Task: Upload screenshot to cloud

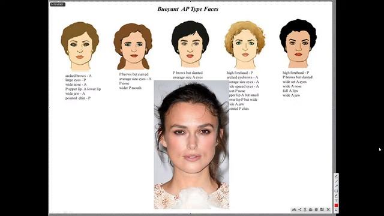Action: 294,209
